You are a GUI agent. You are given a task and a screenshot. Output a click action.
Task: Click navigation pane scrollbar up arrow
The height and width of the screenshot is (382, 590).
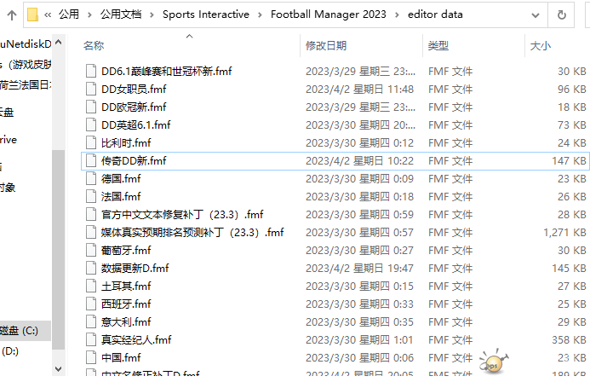point(59,42)
